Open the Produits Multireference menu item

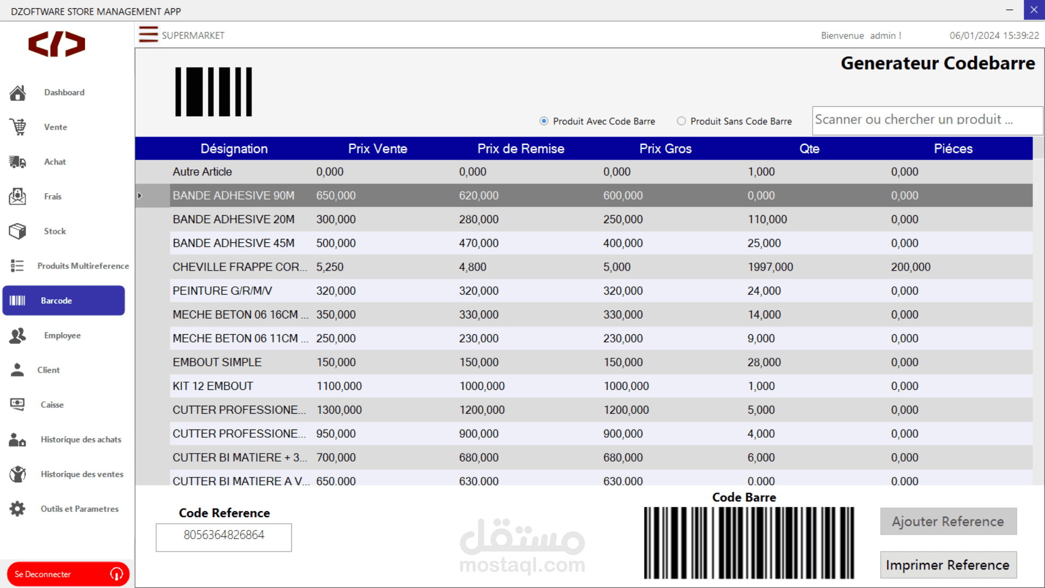[83, 266]
